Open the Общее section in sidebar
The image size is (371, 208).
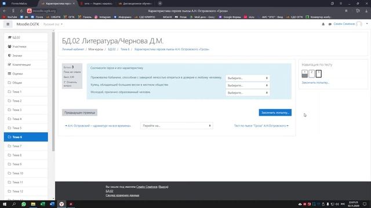coord(26,83)
